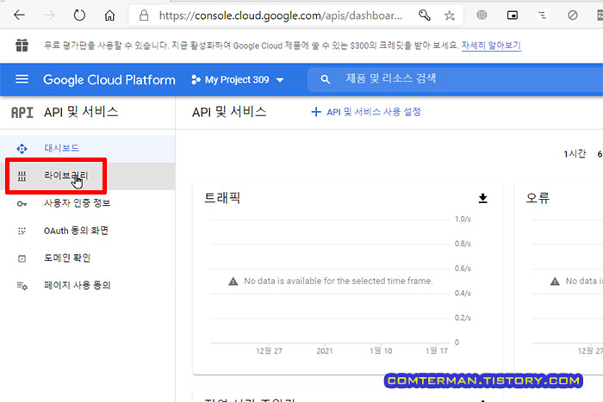Click the 1월 17 axis label

pos(437,351)
